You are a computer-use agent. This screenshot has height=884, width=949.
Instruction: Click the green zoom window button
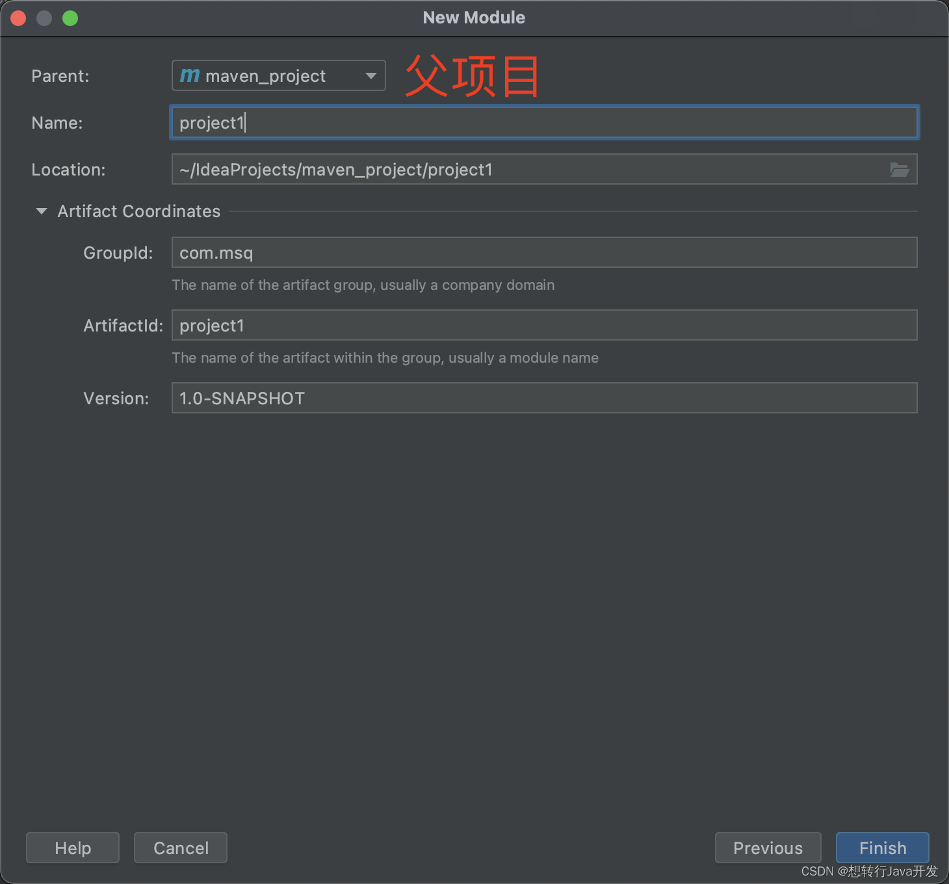click(x=70, y=18)
